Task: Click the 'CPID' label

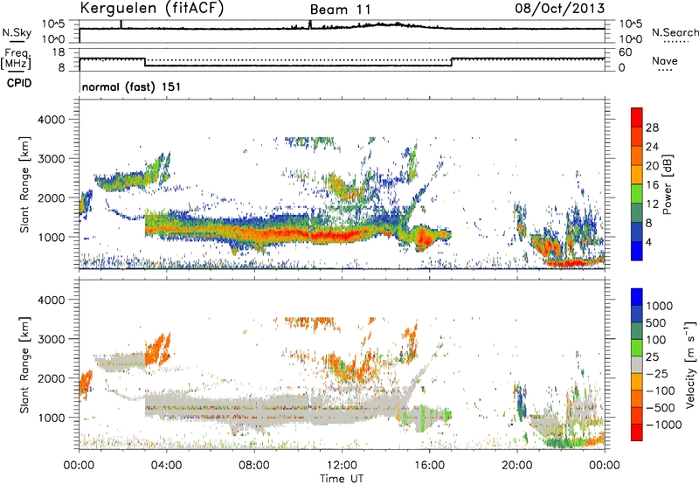Action: [19, 83]
